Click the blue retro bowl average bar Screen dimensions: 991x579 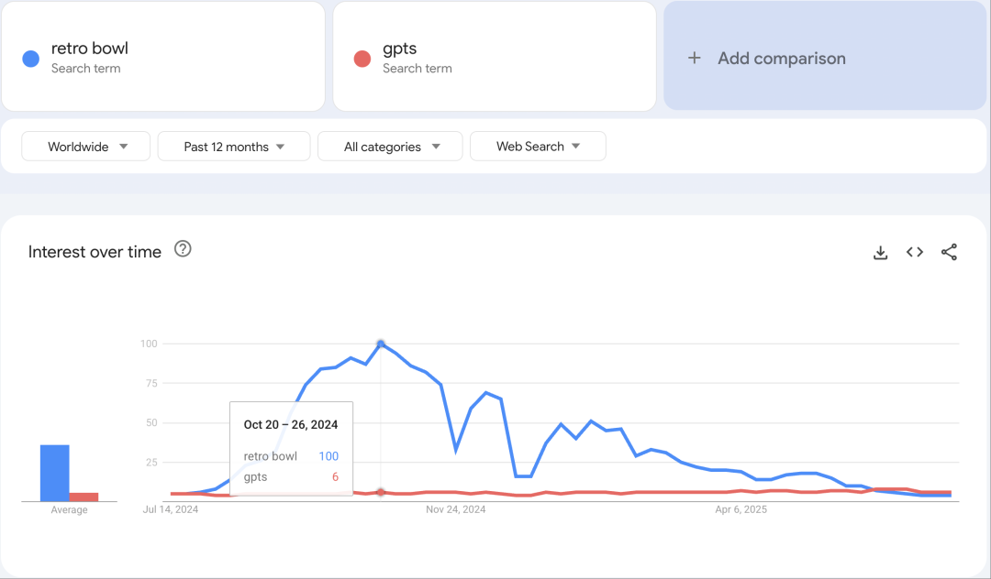coord(55,473)
